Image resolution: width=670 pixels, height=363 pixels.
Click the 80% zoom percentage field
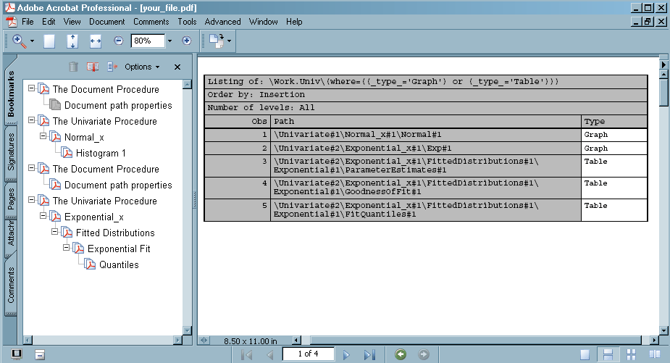tap(148, 41)
